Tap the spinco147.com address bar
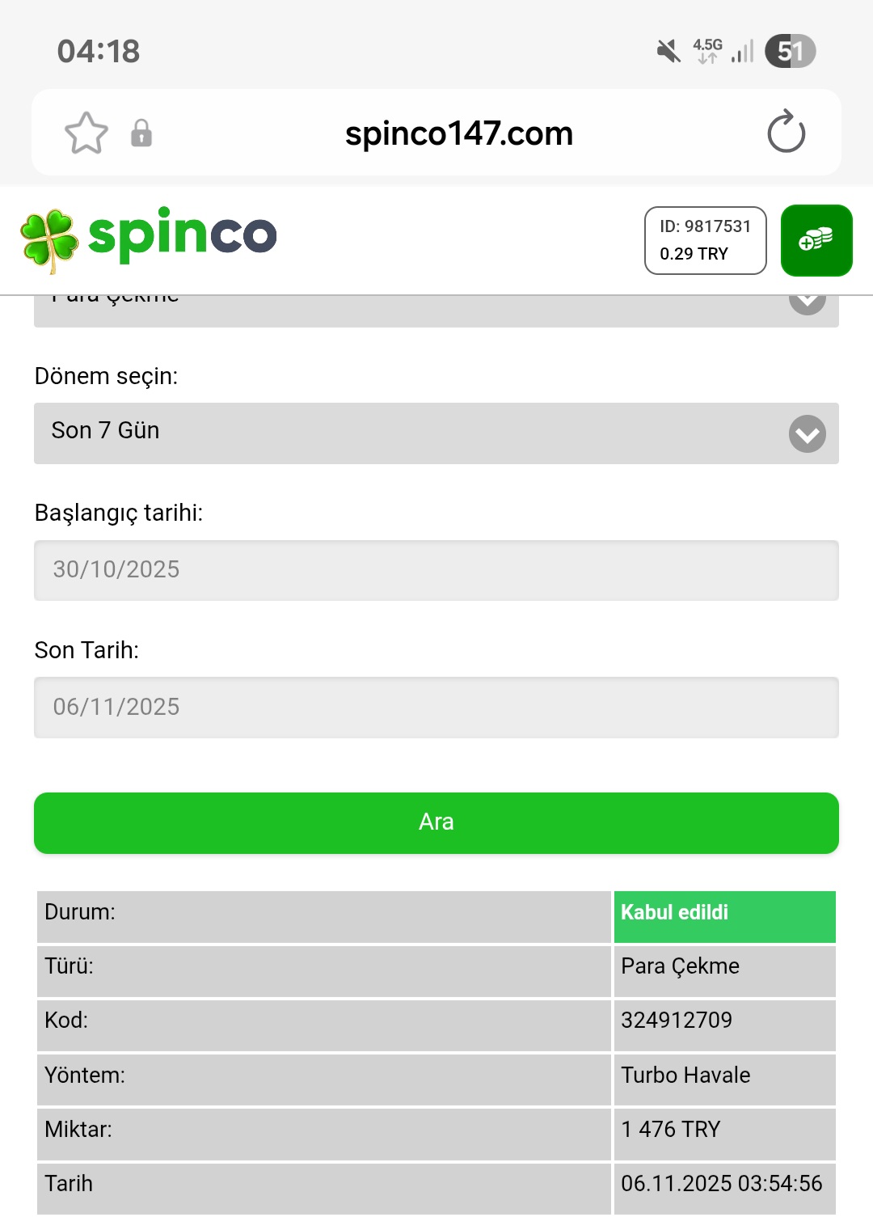Viewport: 873px width, 1230px height. (458, 133)
